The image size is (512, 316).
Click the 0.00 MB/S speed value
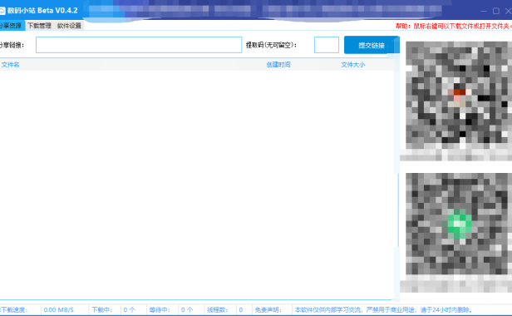(x=59, y=310)
